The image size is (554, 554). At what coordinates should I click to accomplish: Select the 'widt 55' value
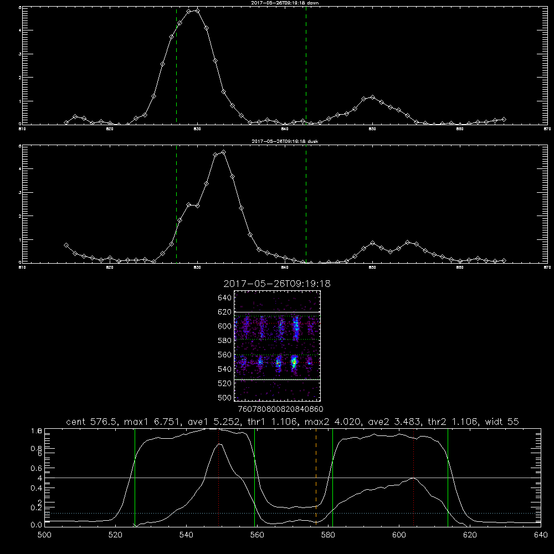[x=502, y=422]
